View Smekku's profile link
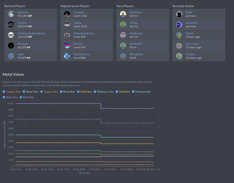 (x=190, y=54)
